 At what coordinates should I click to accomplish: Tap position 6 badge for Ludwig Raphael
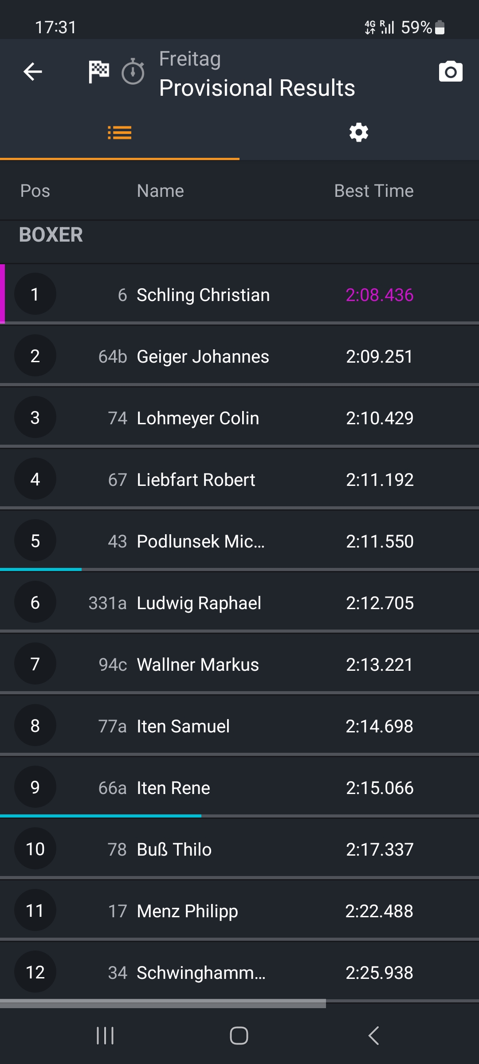pos(35,602)
